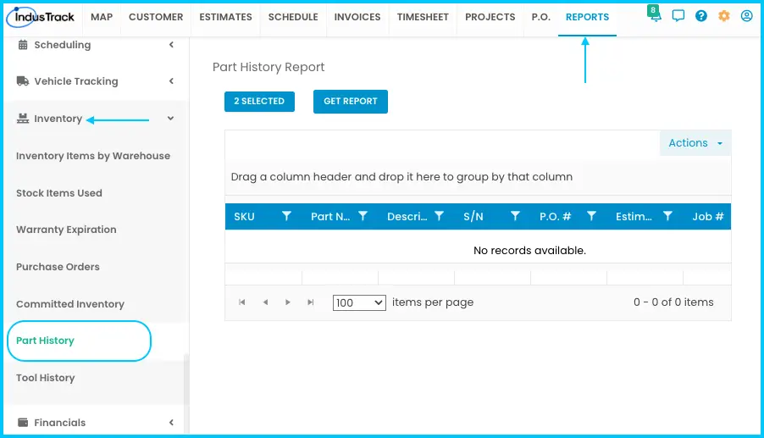764x438 pixels.
Task: Open Inventory Items by Warehouse report
Action: tap(93, 156)
